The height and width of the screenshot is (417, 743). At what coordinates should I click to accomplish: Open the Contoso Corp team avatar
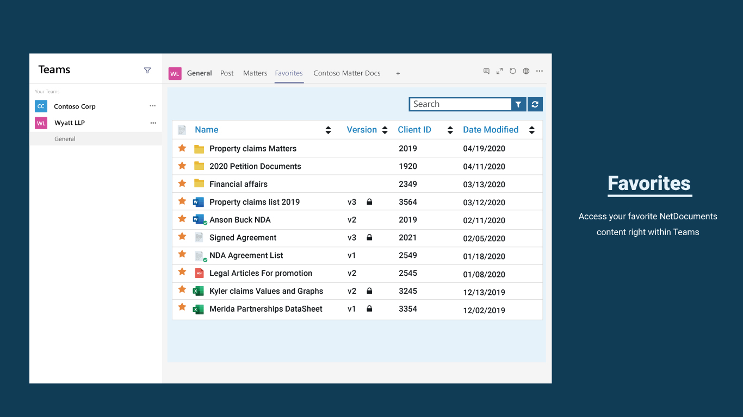point(41,106)
